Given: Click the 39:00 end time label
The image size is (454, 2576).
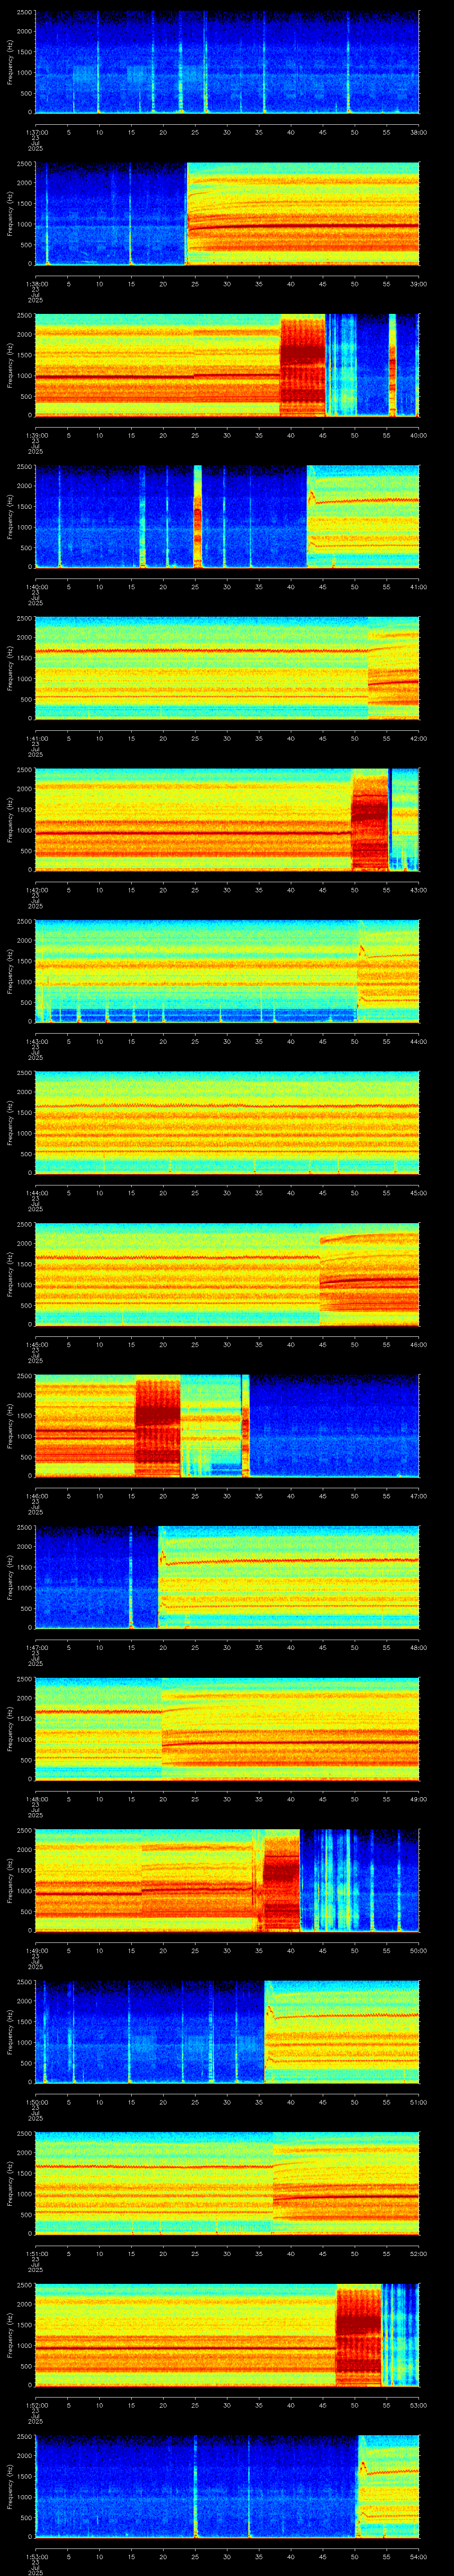Looking at the screenshot, I should (418, 284).
